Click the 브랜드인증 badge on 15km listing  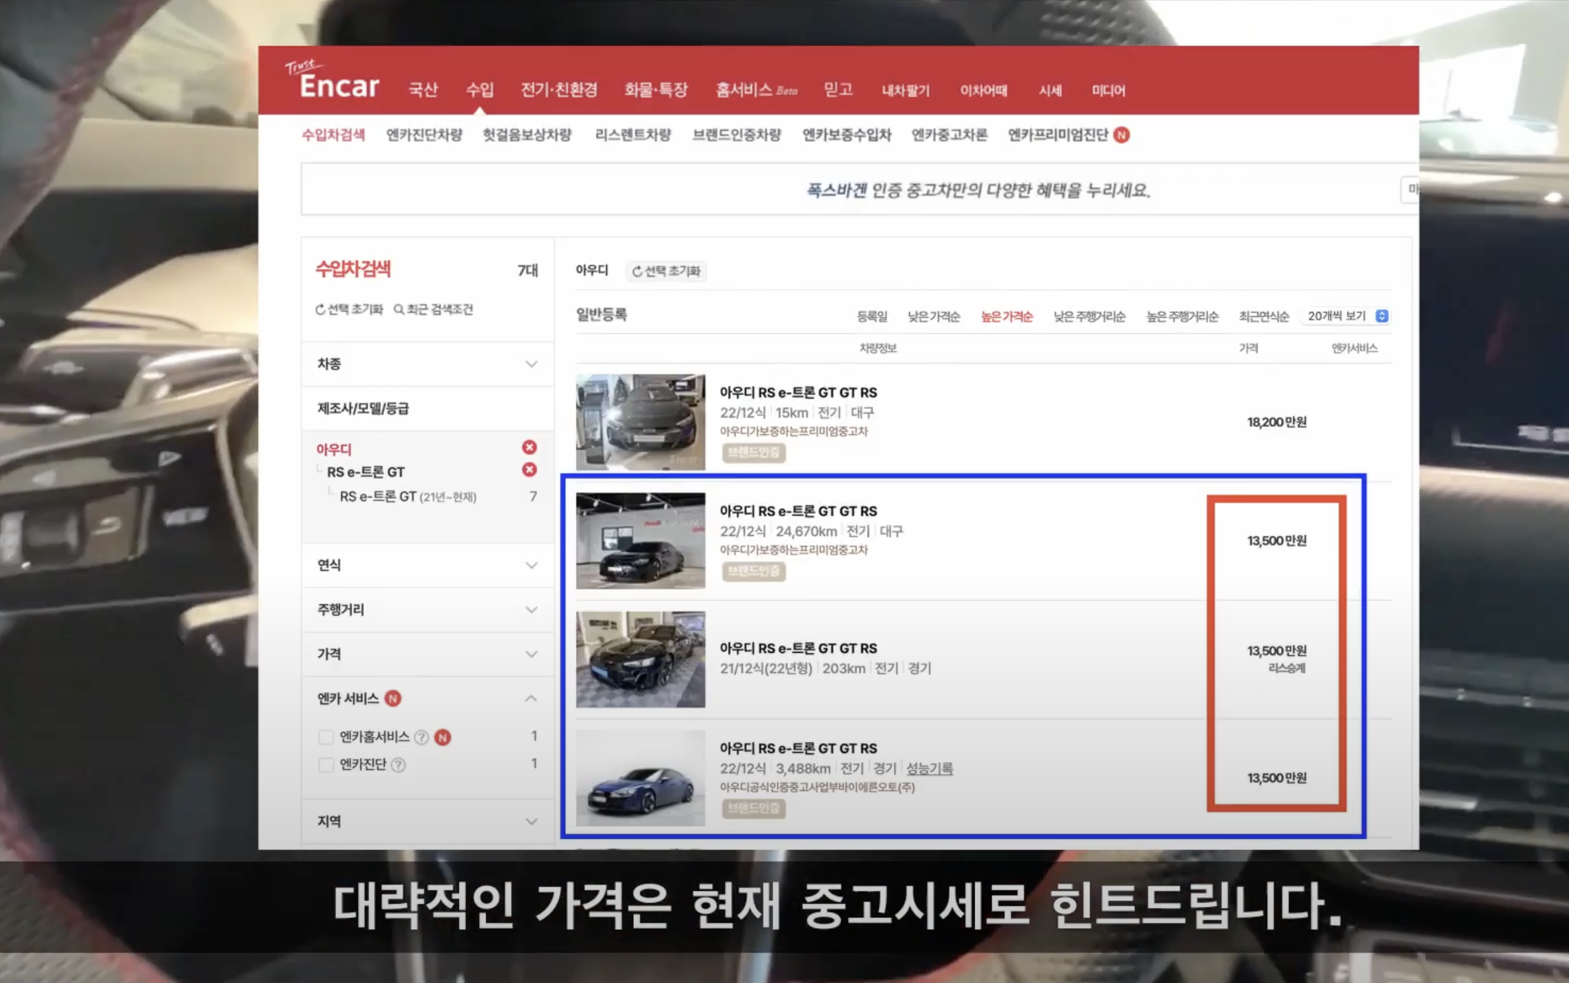point(753,453)
